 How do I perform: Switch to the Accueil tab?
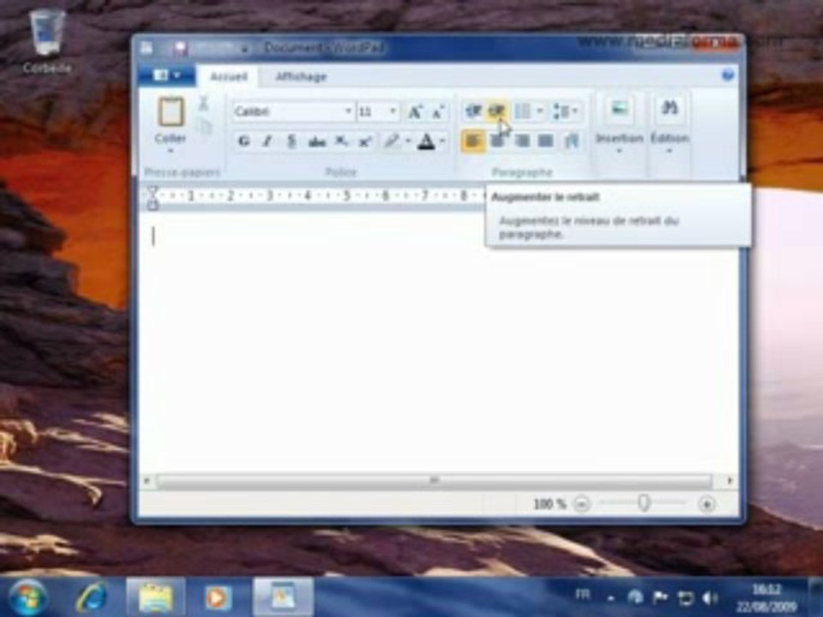(228, 76)
